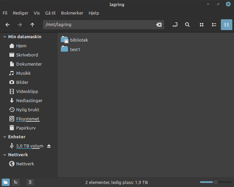The width and height of the screenshot is (234, 187).
Task: Select the locked bibliotek folder icon
Action: click(64, 40)
